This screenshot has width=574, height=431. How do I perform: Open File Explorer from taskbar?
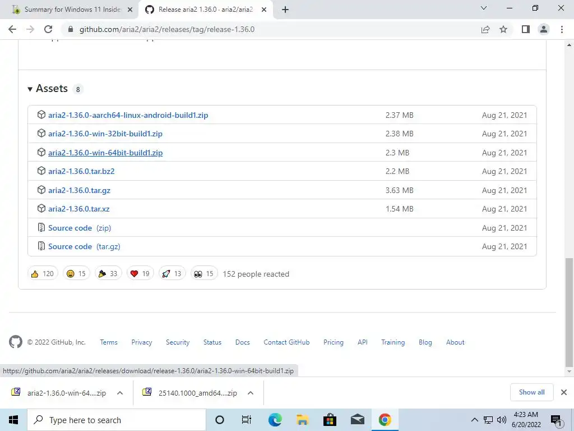[302, 420]
